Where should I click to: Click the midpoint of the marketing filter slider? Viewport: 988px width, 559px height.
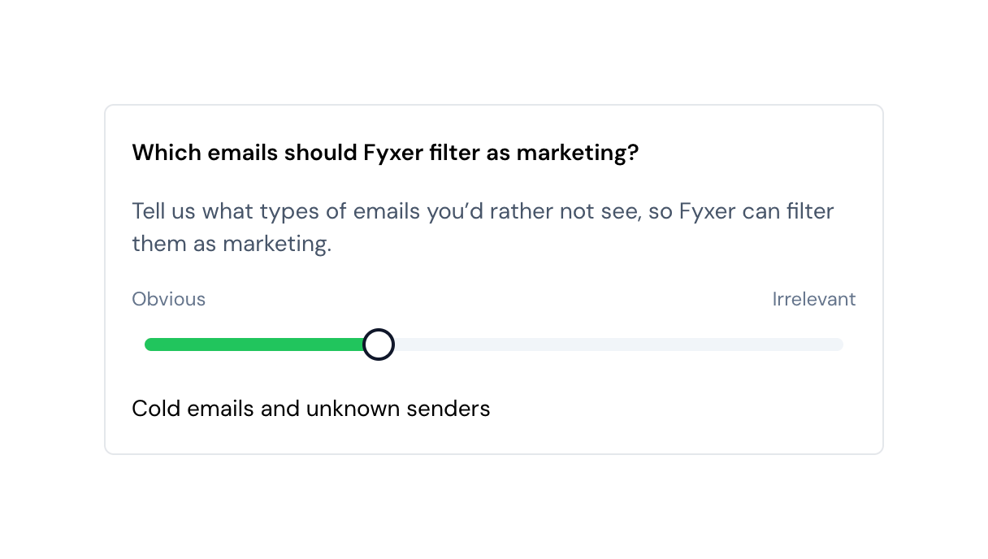[494, 344]
